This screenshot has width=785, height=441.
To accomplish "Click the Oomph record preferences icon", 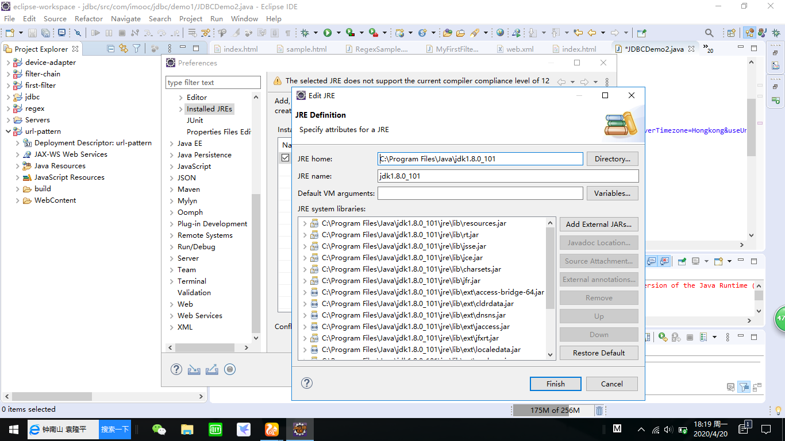I will 230,369.
